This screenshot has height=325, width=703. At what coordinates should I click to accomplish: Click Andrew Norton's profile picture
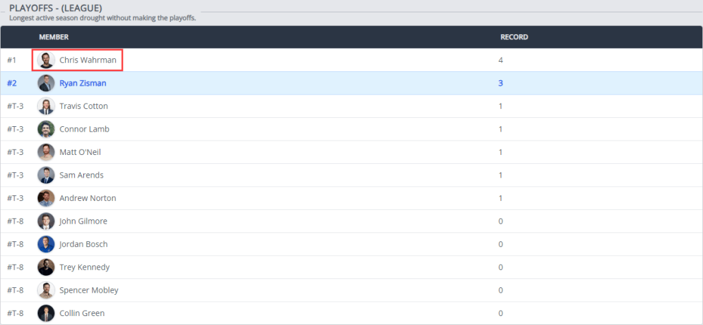pos(46,198)
